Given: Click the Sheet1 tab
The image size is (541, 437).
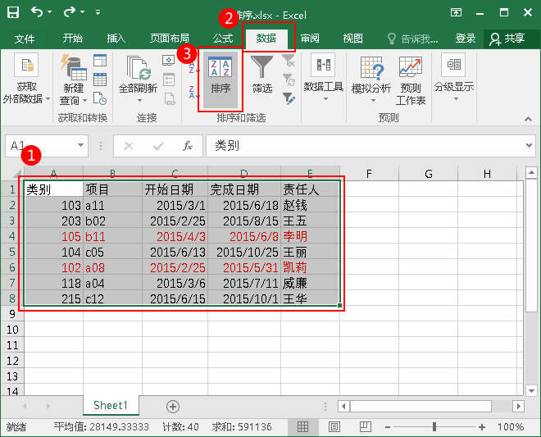Looking at the screenshot, I should point(111,405).
